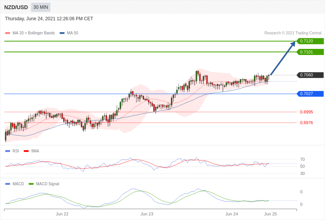Image resolution: width=325 pixels, height=220 pixels.
Task: Click the RSI legend label
Action: pos(16,151)
